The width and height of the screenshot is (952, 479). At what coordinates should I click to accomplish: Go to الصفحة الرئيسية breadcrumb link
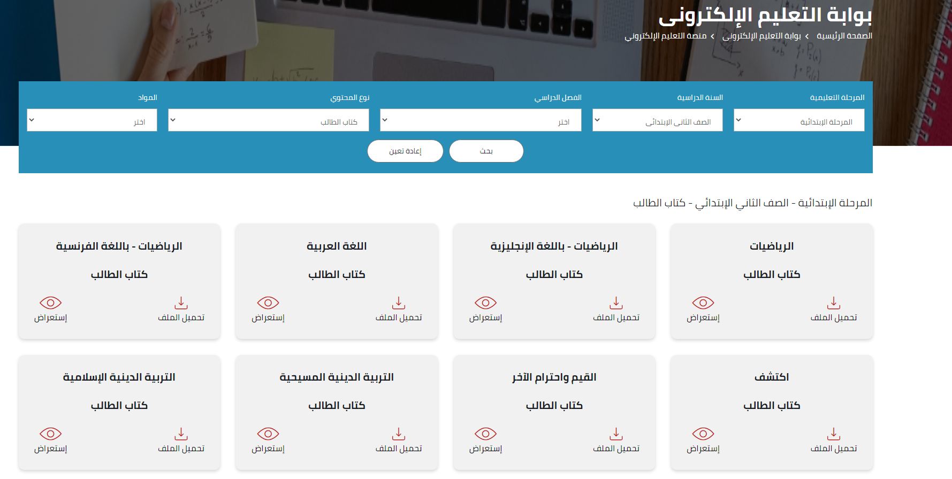[844, 36]
